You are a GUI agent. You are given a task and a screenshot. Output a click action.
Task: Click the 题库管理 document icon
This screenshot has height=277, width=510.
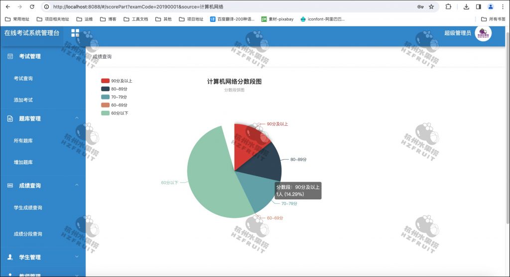tap(10, 118)
